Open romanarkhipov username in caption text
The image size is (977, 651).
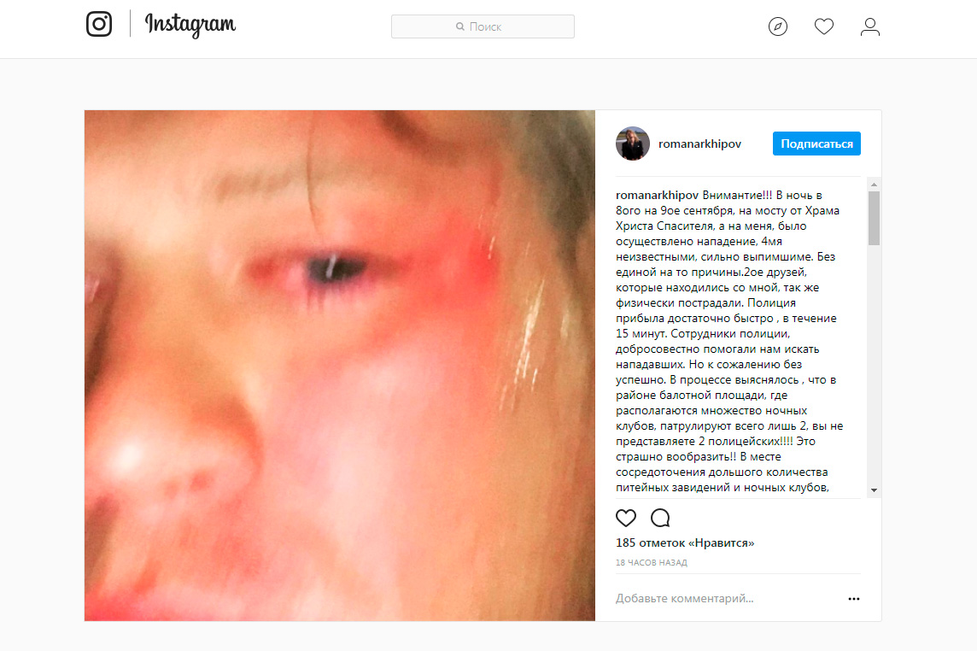[x=657, y=195]
